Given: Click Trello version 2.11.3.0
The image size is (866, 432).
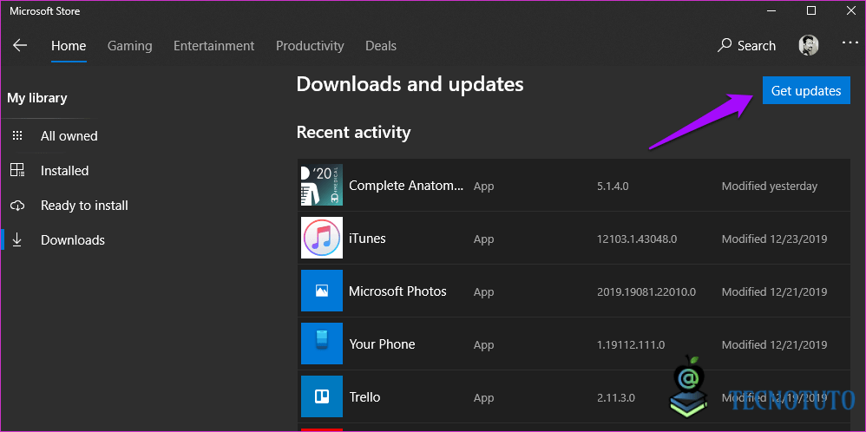Looking at the screenshot, I should (616, 398).
